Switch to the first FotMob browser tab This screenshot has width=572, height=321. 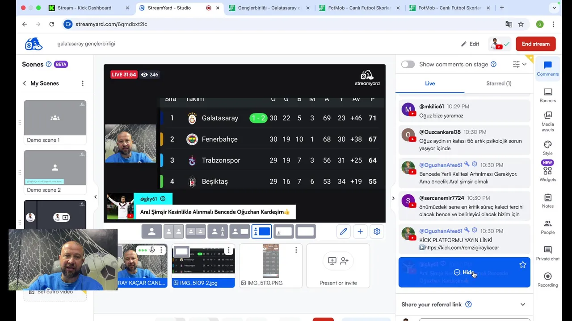tap(358, 8)
